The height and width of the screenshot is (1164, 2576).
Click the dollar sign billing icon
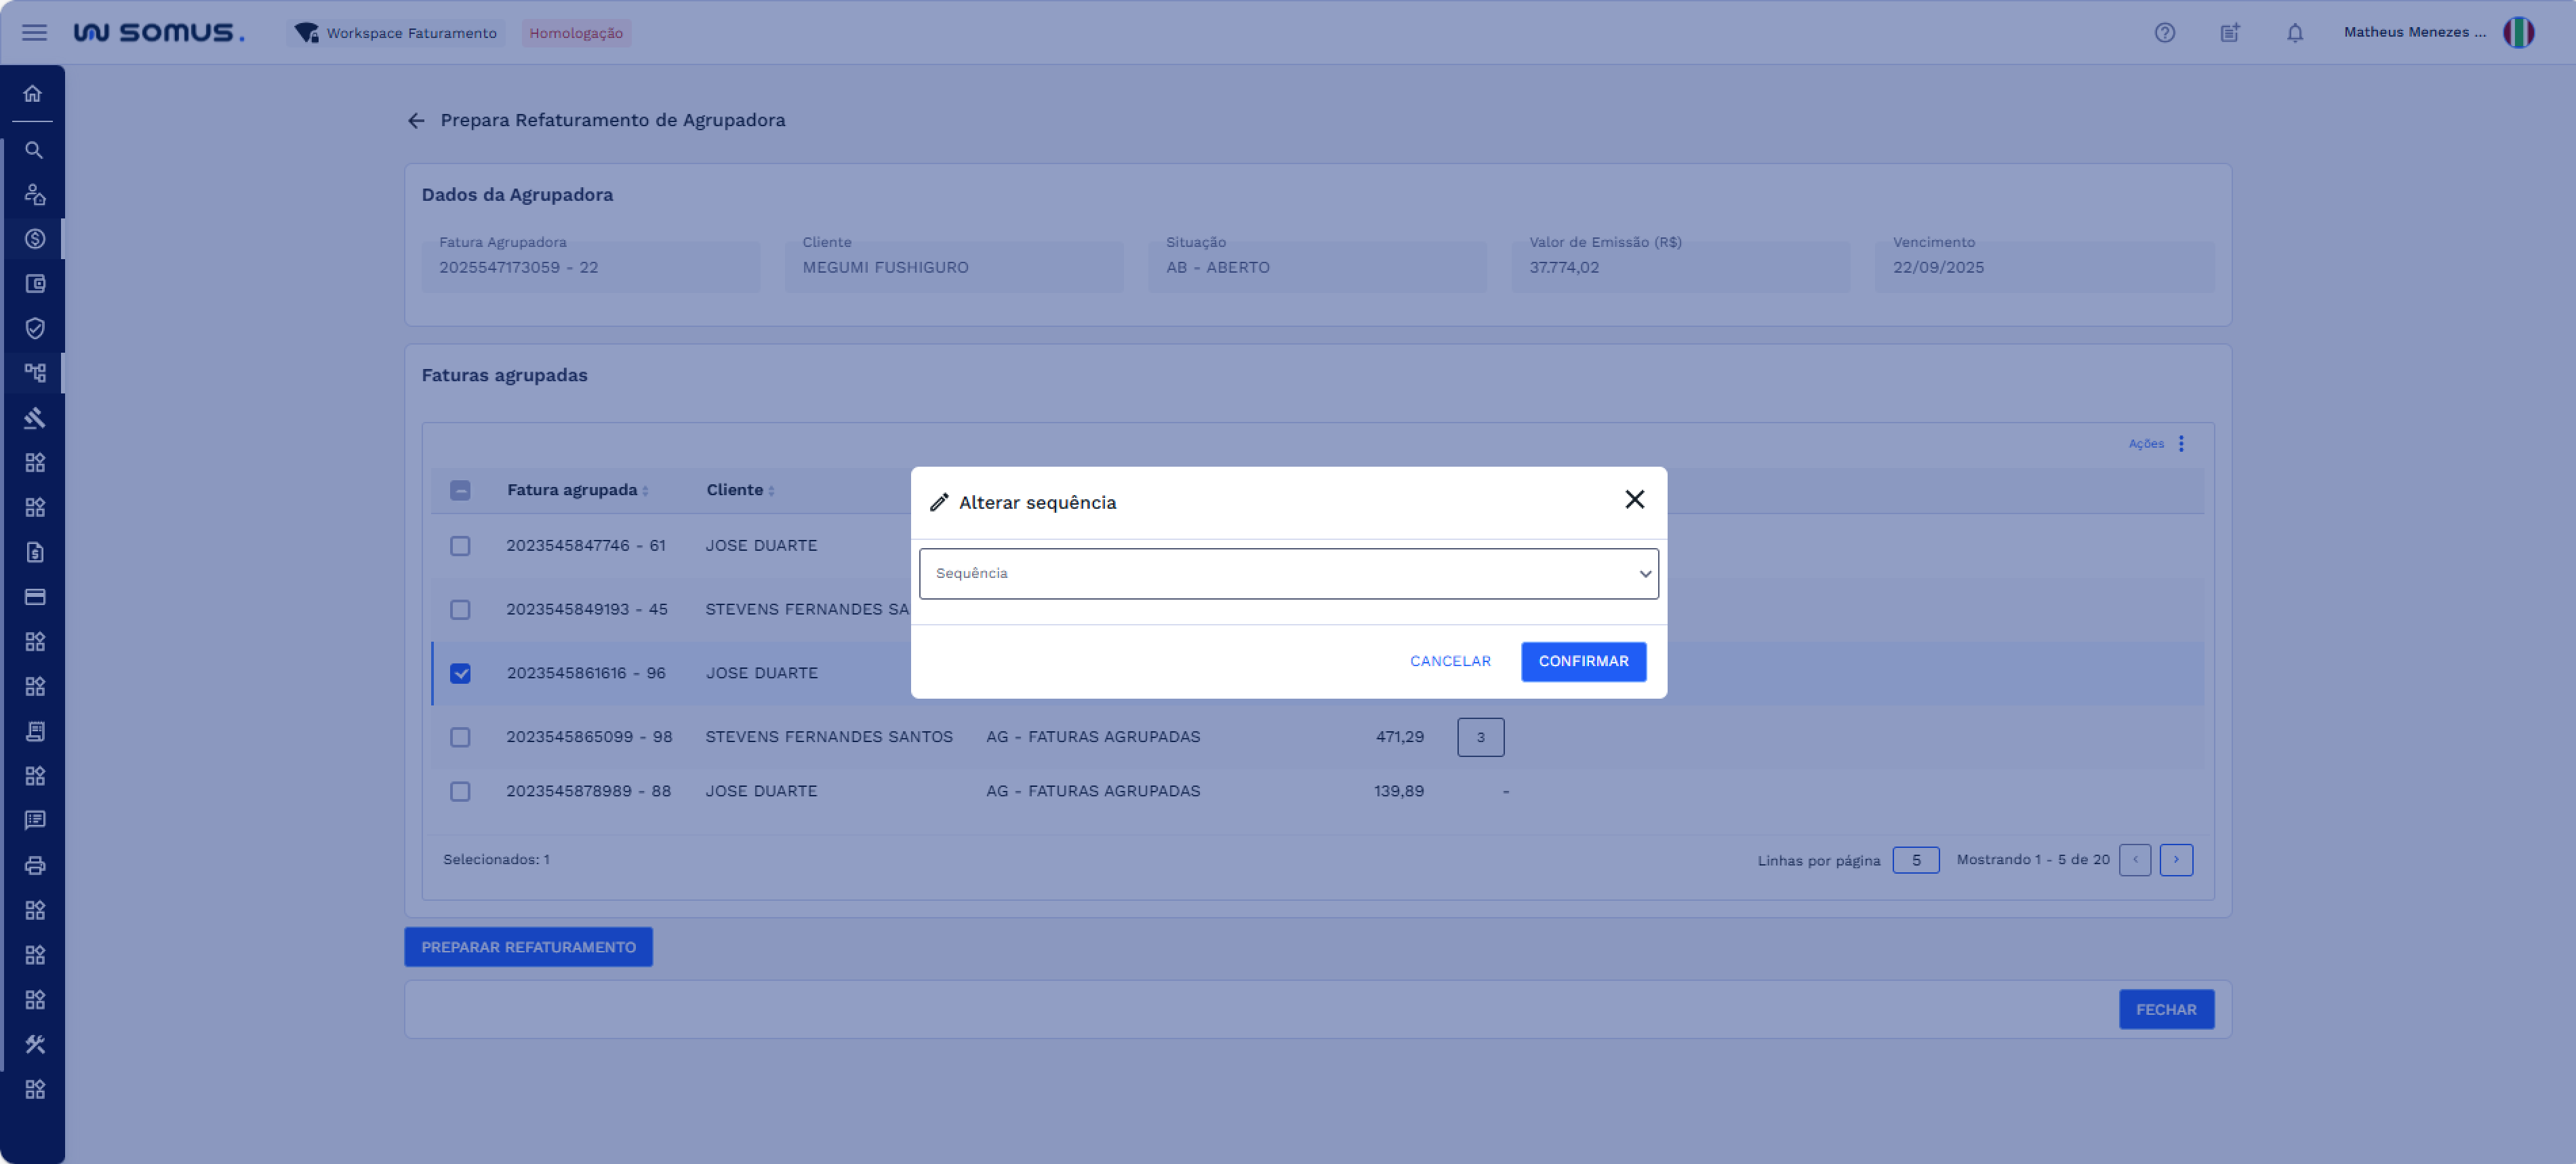point(34,239)
